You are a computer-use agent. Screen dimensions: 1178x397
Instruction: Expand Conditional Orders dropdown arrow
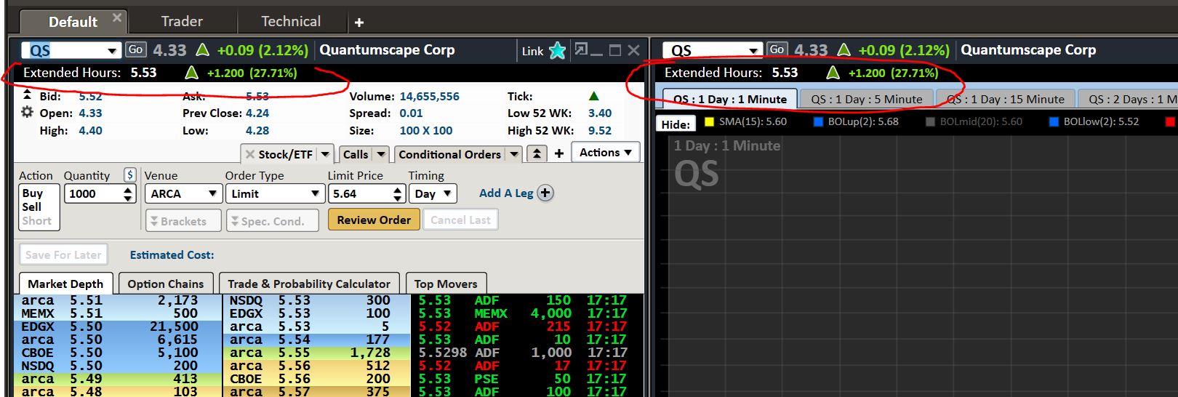pyautogui.click(x=514, y=154)
